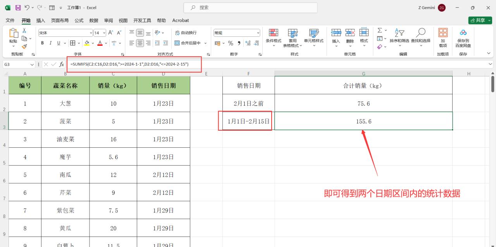Click the Copy icon in clipboard group
The height and width of the screenshot is (247, 496).
point(24,38)
